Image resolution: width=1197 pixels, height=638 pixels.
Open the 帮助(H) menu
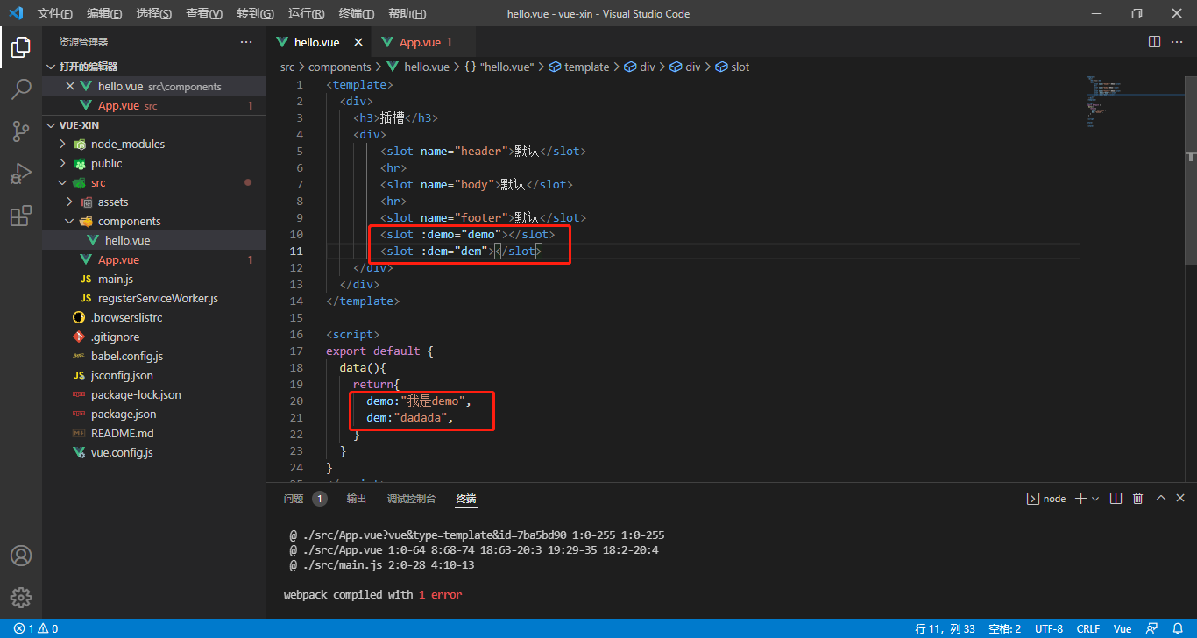[407, 13]
